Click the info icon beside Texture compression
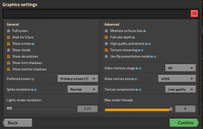The height and width of the screenshot is (129, 203). click(137, 90)
